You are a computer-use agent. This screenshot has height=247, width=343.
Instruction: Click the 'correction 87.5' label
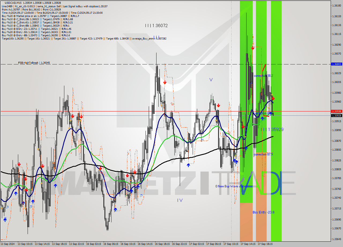(263, 154)
